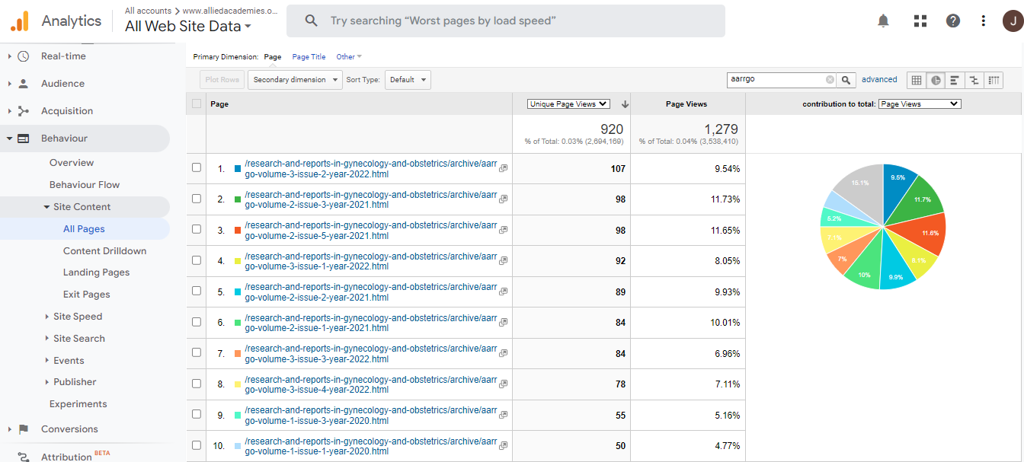Check the row 5 checkbox
Image resolution: width=1024 pixels, height=462 pixels.
pyautogui.click(x=197, y=291)
